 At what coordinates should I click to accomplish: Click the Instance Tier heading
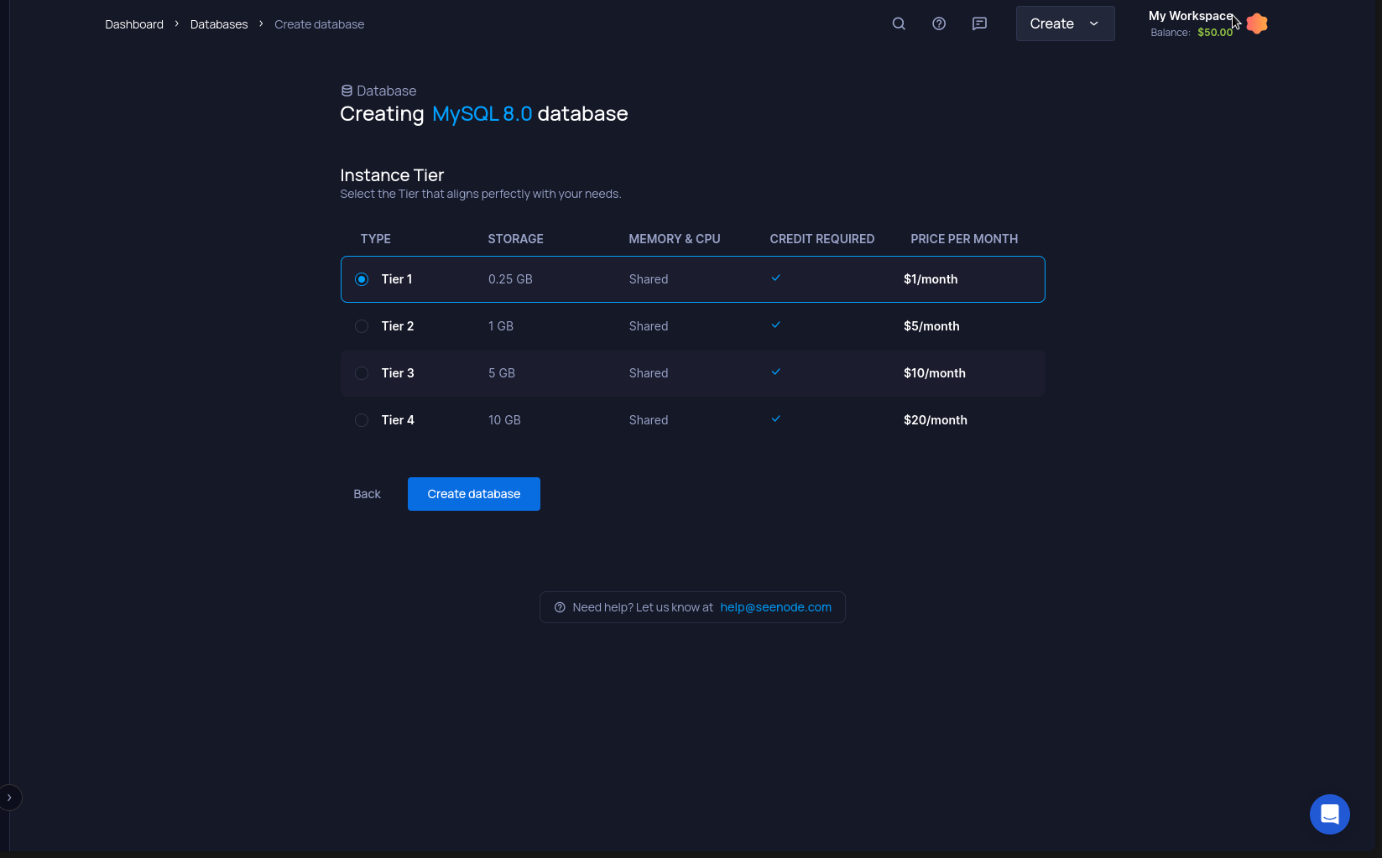tap(392, 175)
